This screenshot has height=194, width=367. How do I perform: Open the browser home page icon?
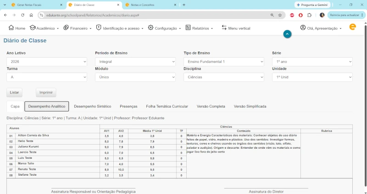point(31,15)
